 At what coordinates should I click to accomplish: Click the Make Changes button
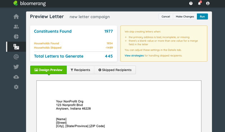(x=185, y=17)
